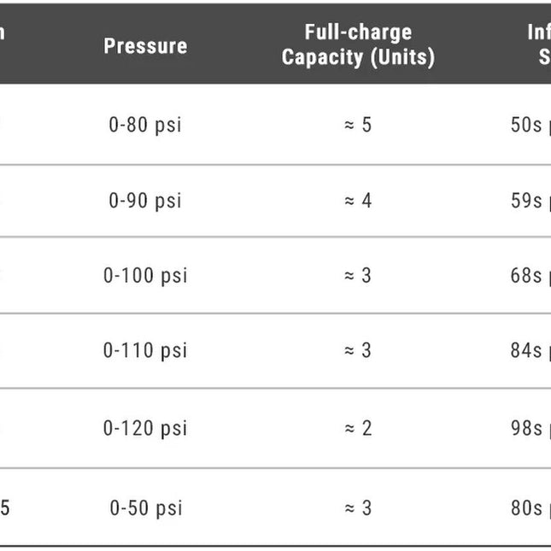This screenshot has width=551, height=551.
Task: Click the Full-charge Capacity (Units) header
Action: tap(358, 44)
